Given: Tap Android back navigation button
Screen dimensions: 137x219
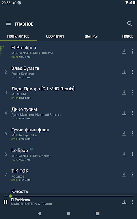Looking at the screenshot, I should pyautogui.click(x=39, y=213).
